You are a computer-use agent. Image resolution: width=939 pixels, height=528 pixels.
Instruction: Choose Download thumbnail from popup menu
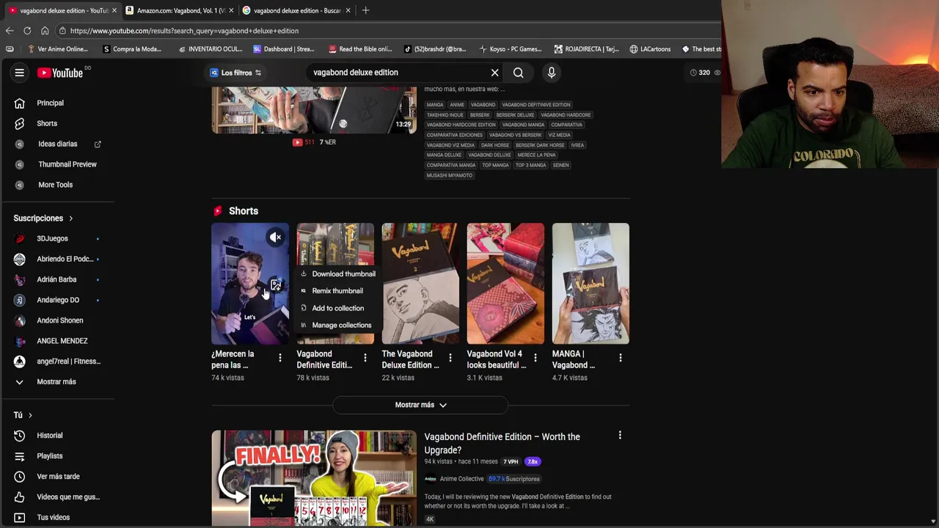pos(337,274)
